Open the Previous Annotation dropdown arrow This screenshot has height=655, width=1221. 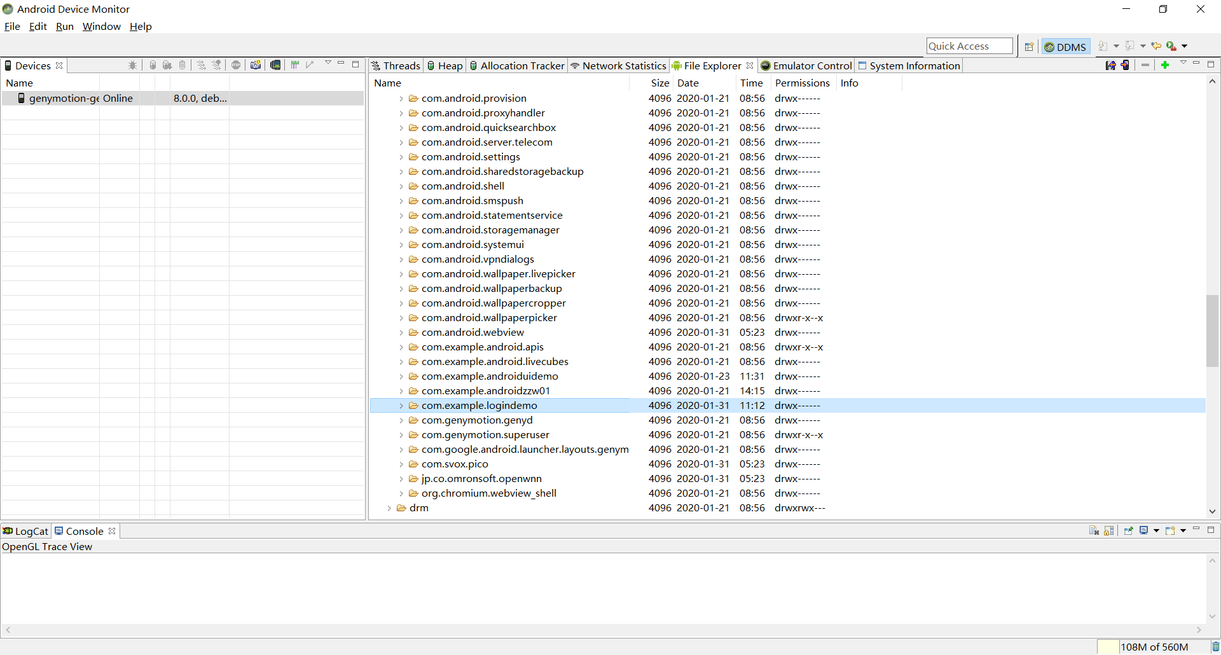tap(1143, 46)
